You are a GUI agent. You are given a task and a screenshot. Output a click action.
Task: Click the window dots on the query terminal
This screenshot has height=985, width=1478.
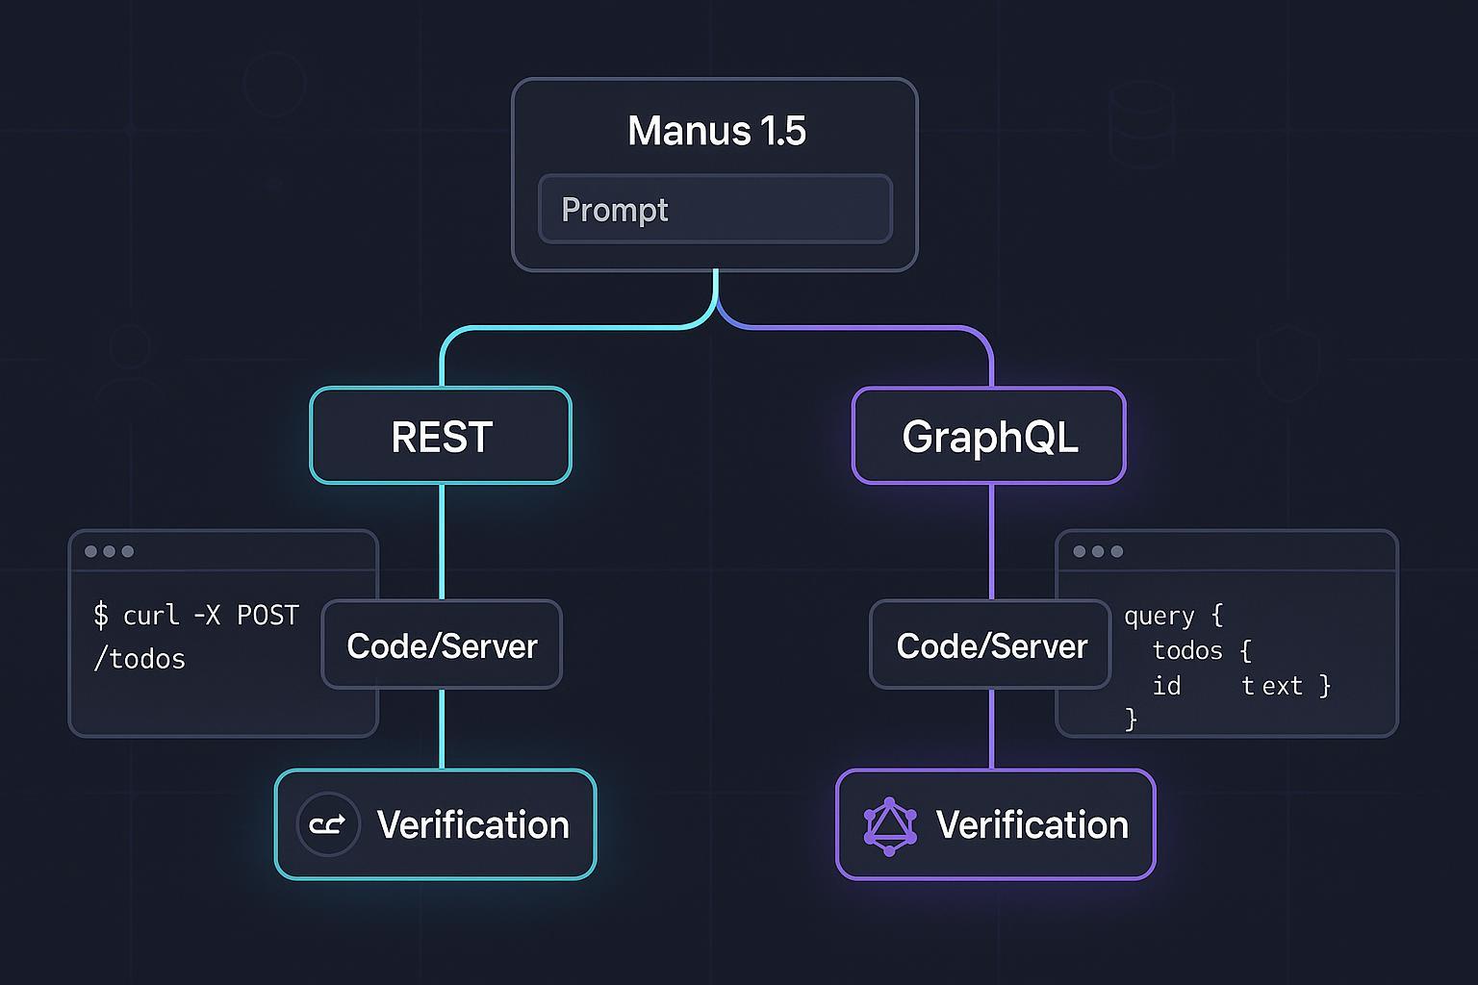click(x=1098, y=551)
